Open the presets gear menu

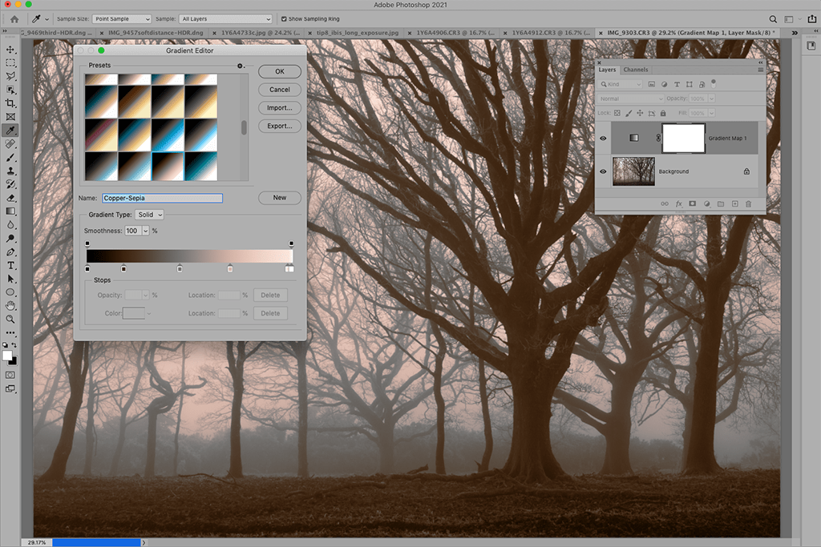241,66
